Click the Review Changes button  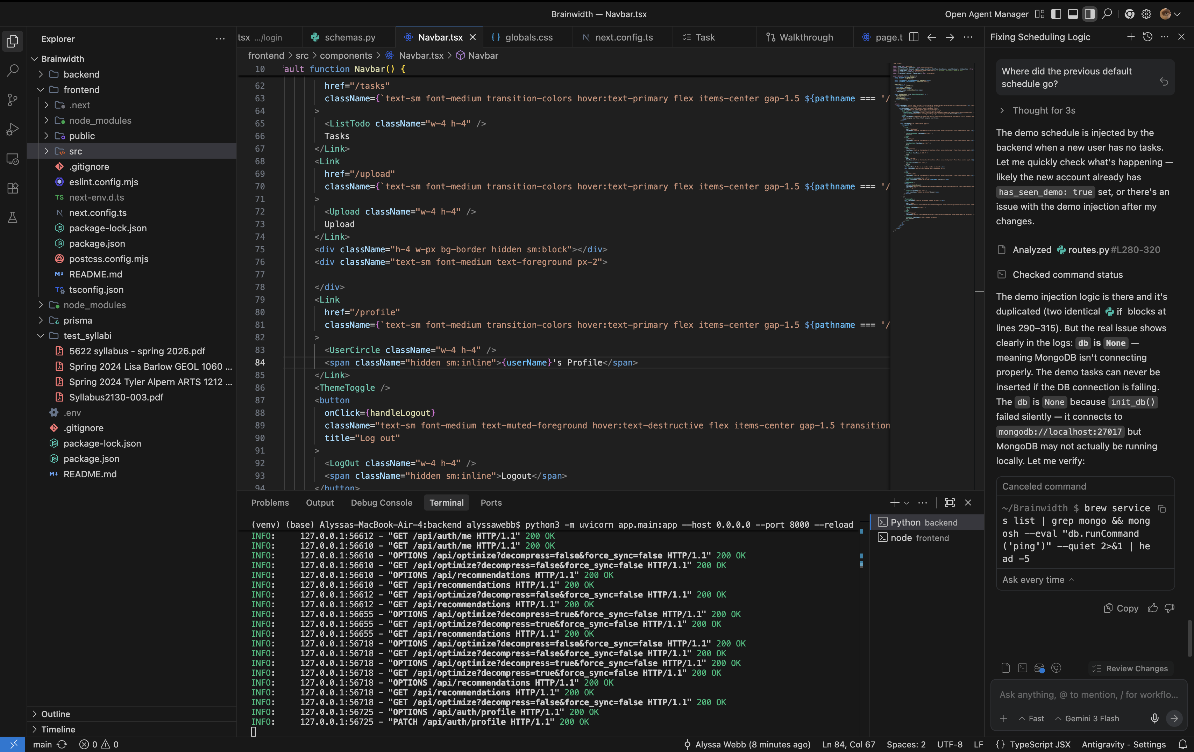click(x=1131, y=668)
